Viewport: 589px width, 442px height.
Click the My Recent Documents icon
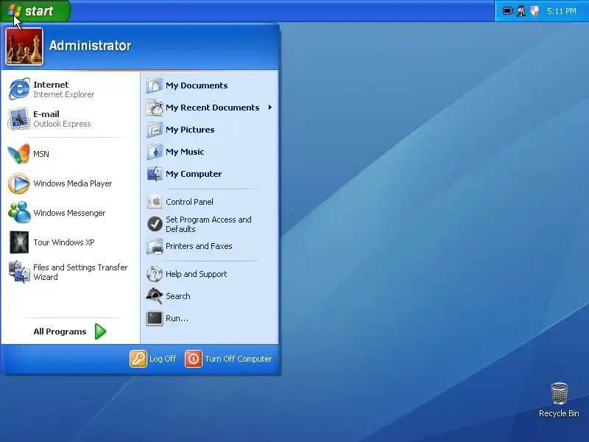pyautogui.click(x=155, y=108)
